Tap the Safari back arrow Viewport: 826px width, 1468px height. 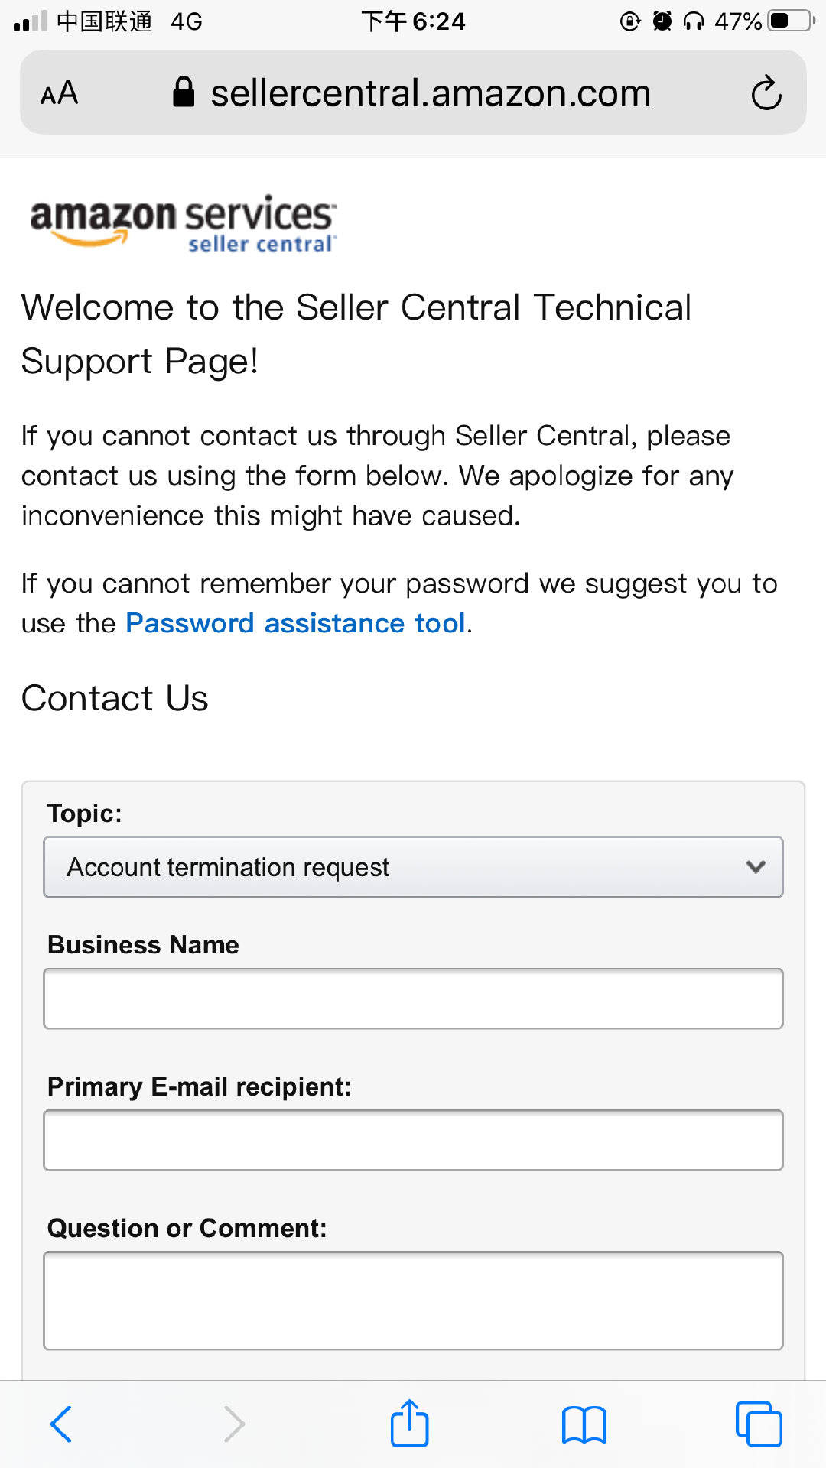pos(61,1424)
